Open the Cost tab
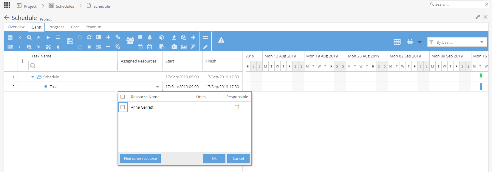Screen dimensions: 492x172 tap(75, 27)
